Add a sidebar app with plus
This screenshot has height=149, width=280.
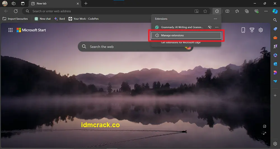click(275, 96)
